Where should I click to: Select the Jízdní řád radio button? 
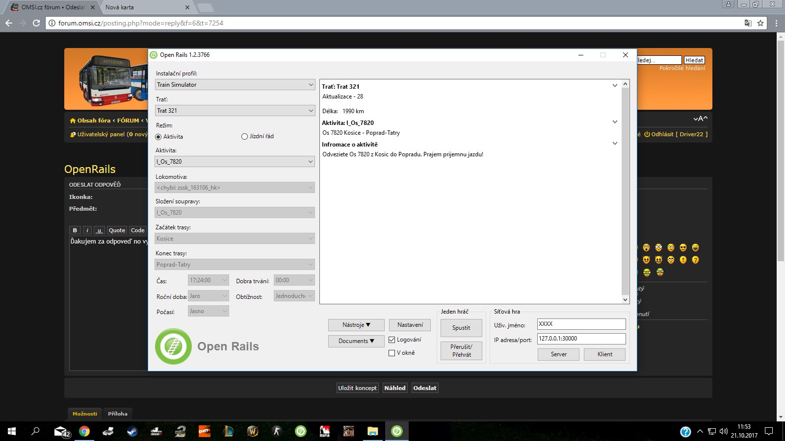[244, 137]
